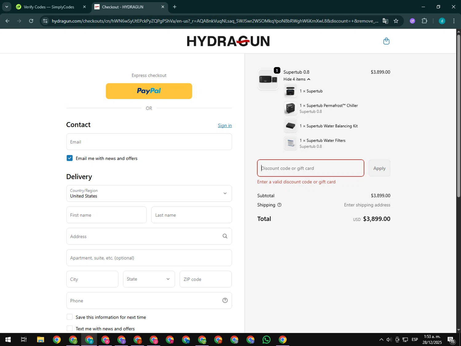This screenshot has width=461, height=346.
Task: Open the Country/Region dropdown
Action: tap(149, 193)
